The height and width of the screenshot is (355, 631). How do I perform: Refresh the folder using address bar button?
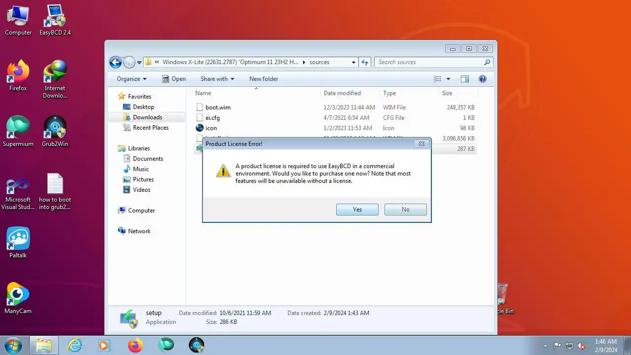point(365,62)
